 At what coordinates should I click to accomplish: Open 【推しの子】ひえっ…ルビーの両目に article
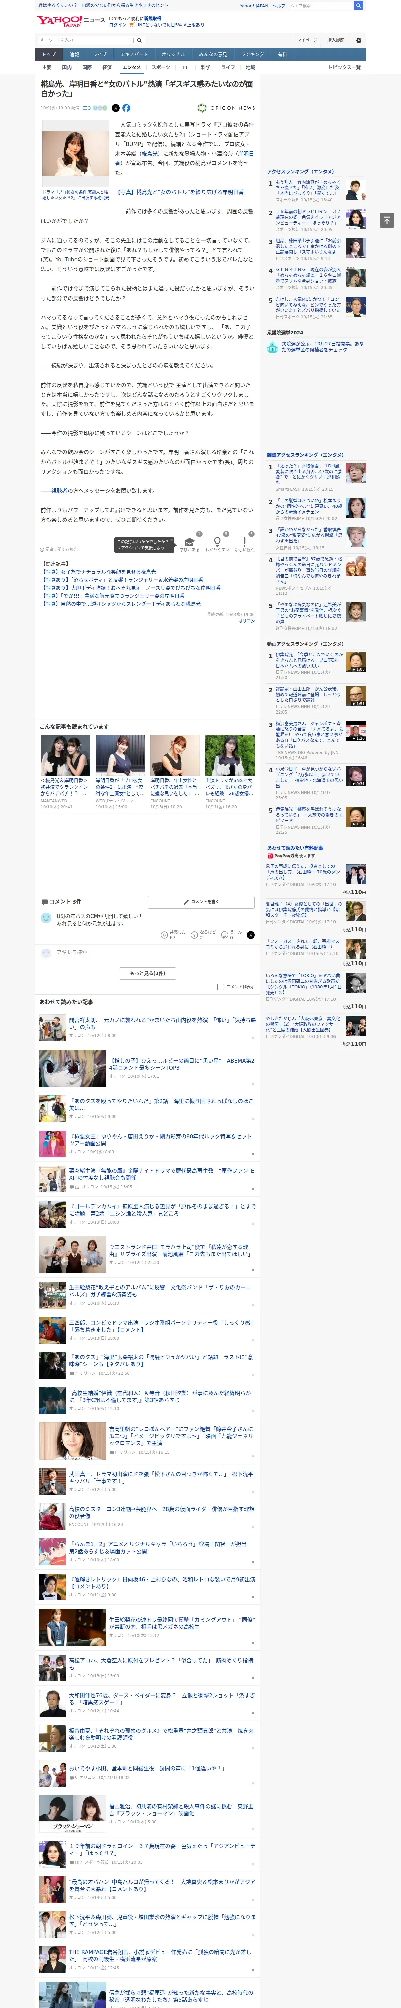(x=181, y=1064)
